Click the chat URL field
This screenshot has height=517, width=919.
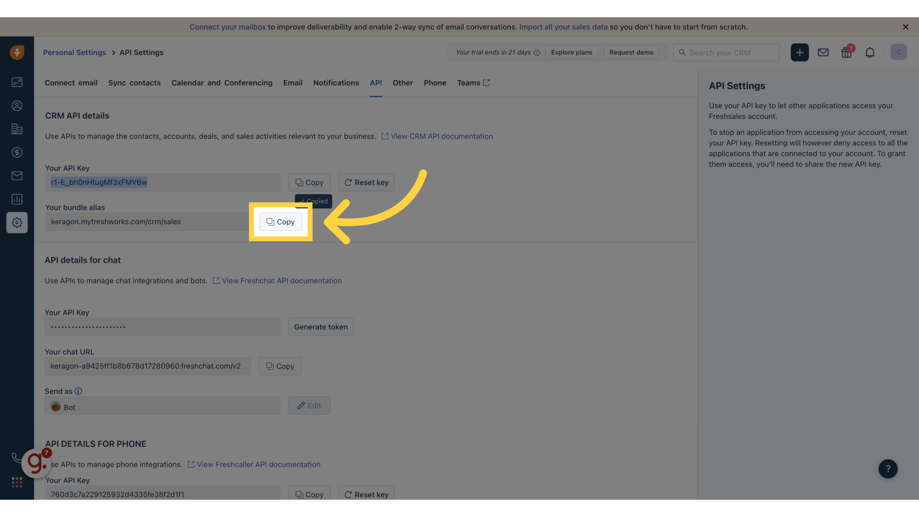tap(148, 366)
